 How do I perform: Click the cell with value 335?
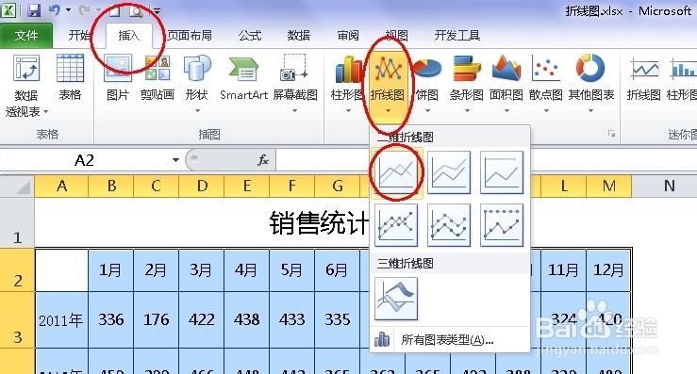(x=337, y=319)
